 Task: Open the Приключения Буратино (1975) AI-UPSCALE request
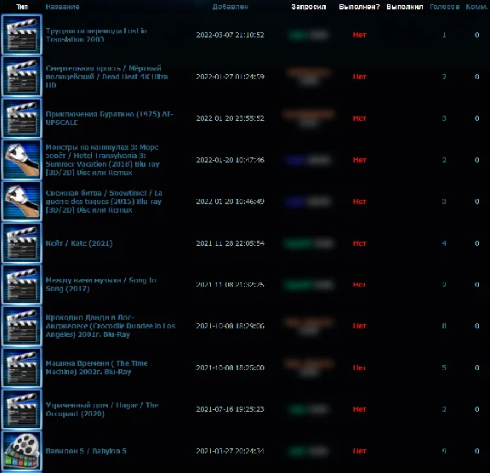click(109, 118)
